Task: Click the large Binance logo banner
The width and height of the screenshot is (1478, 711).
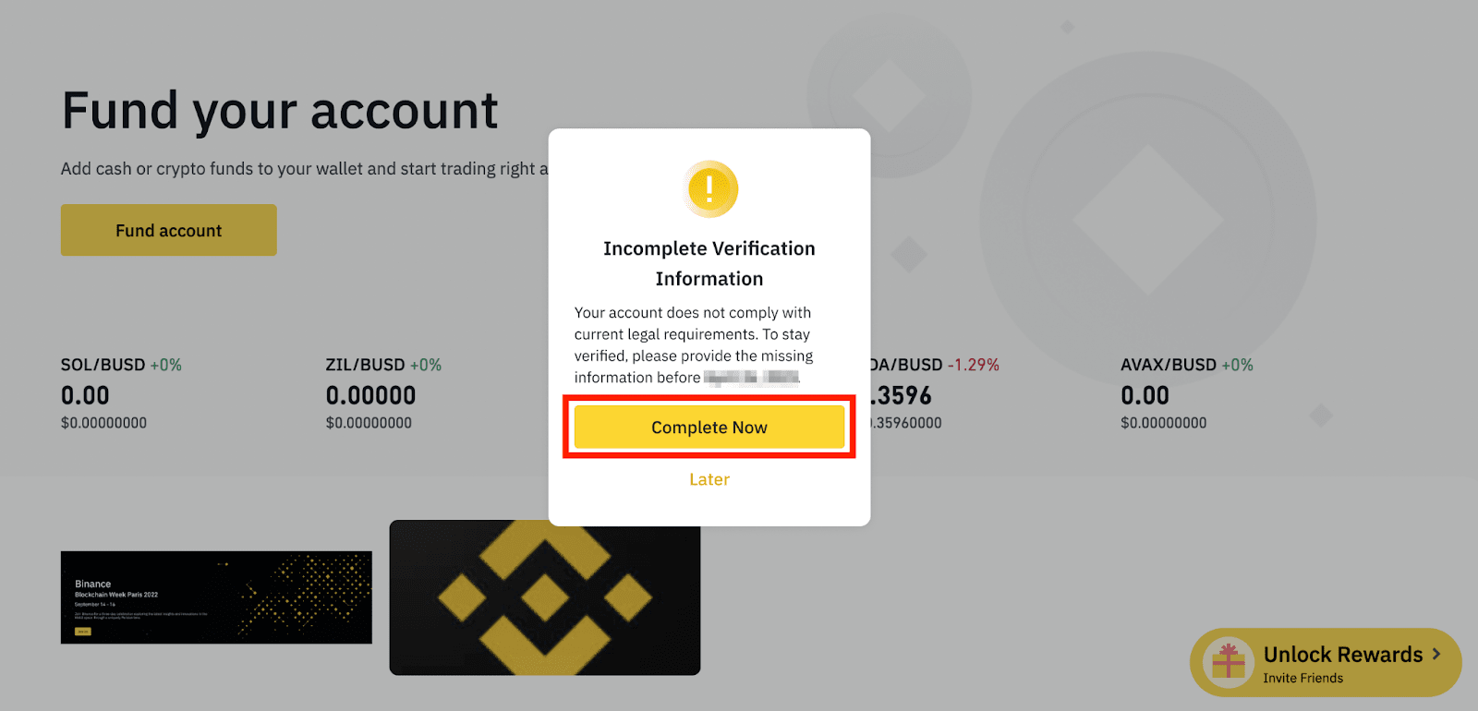Action: coord(544,597)
